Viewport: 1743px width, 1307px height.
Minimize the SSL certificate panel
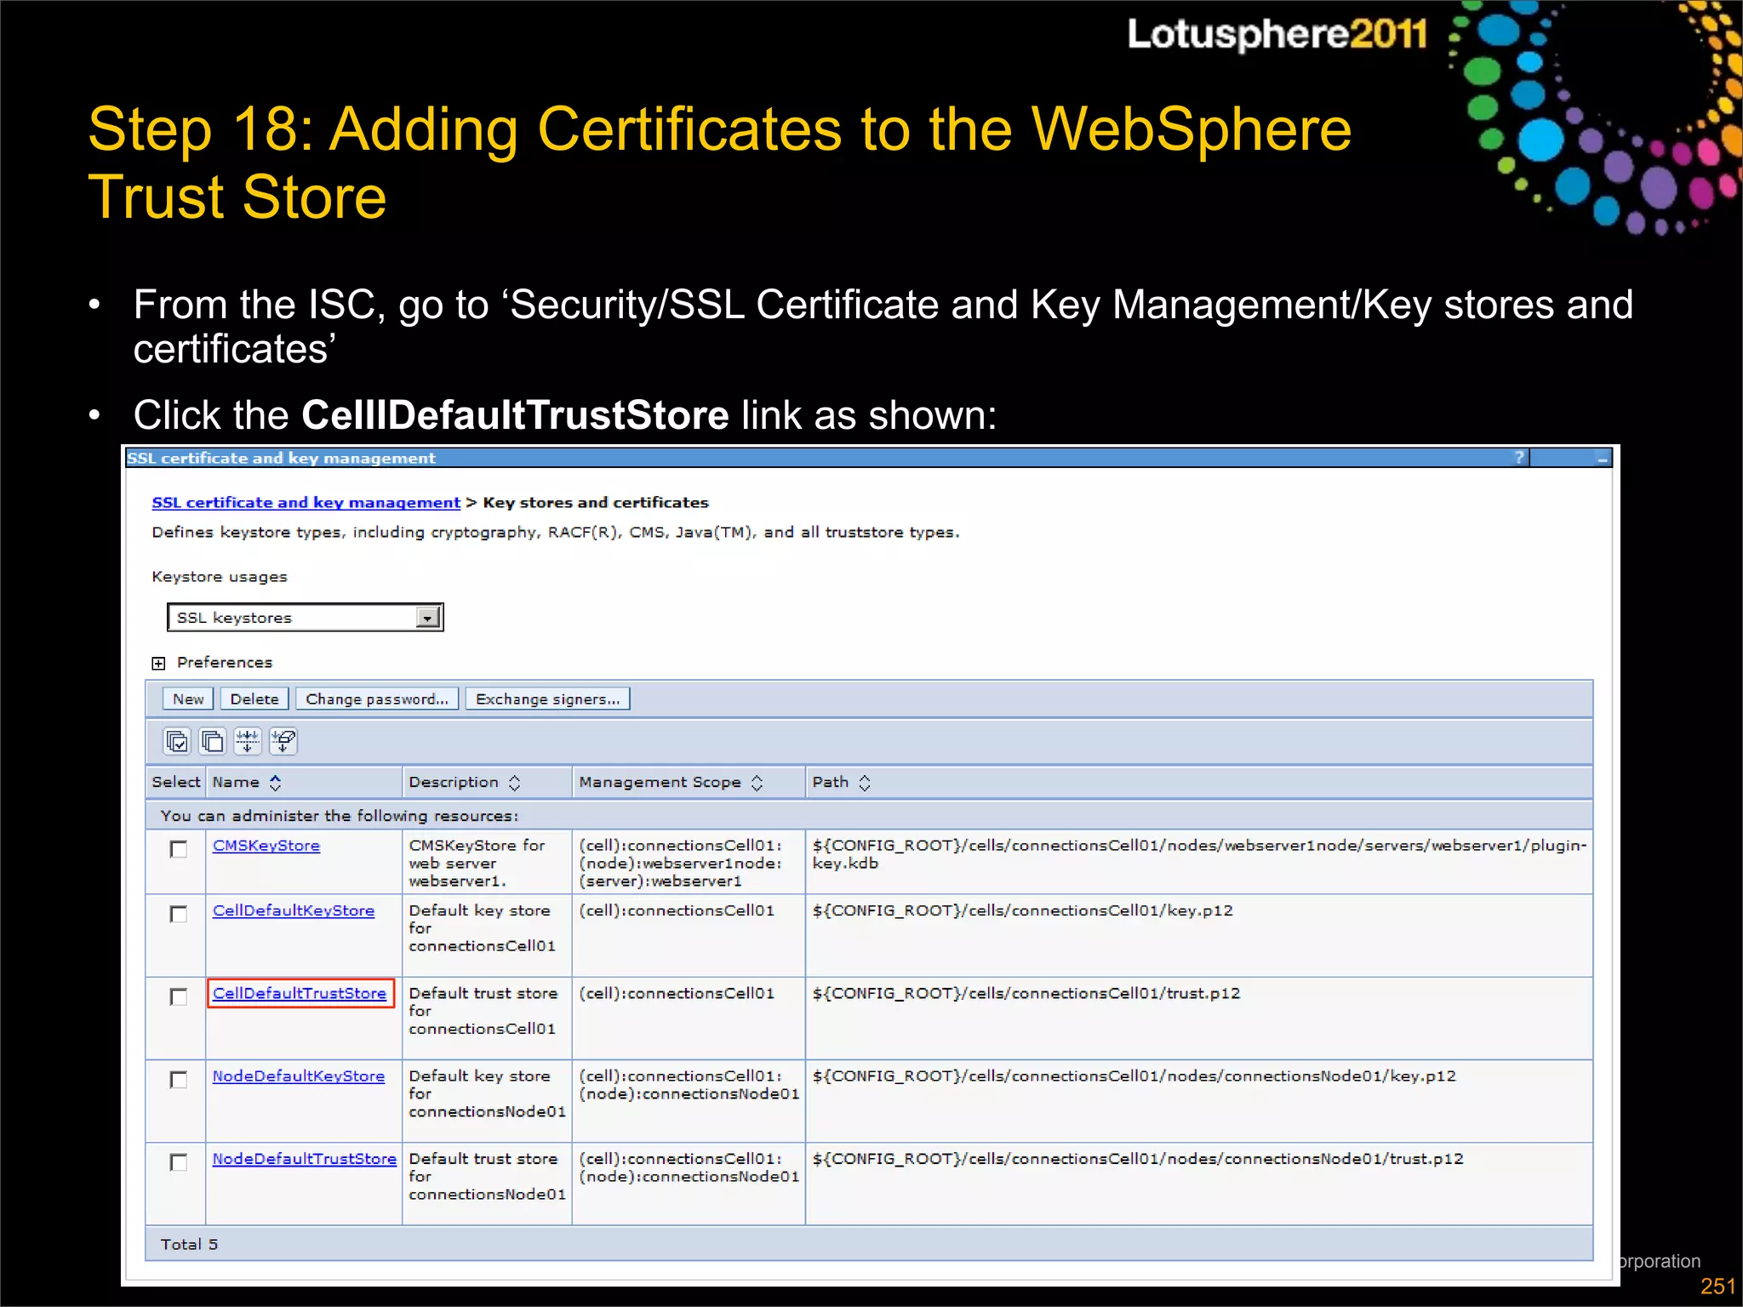1602,458
